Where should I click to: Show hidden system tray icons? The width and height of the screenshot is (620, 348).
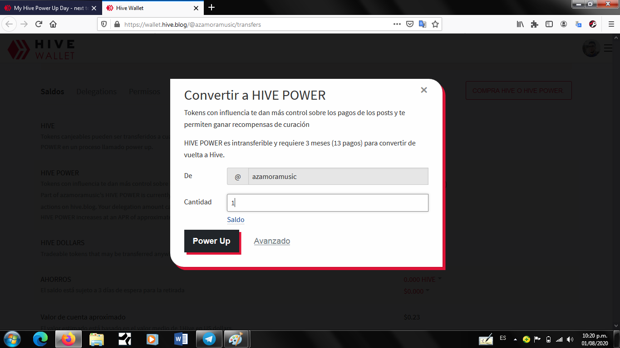tap(515, 339)
